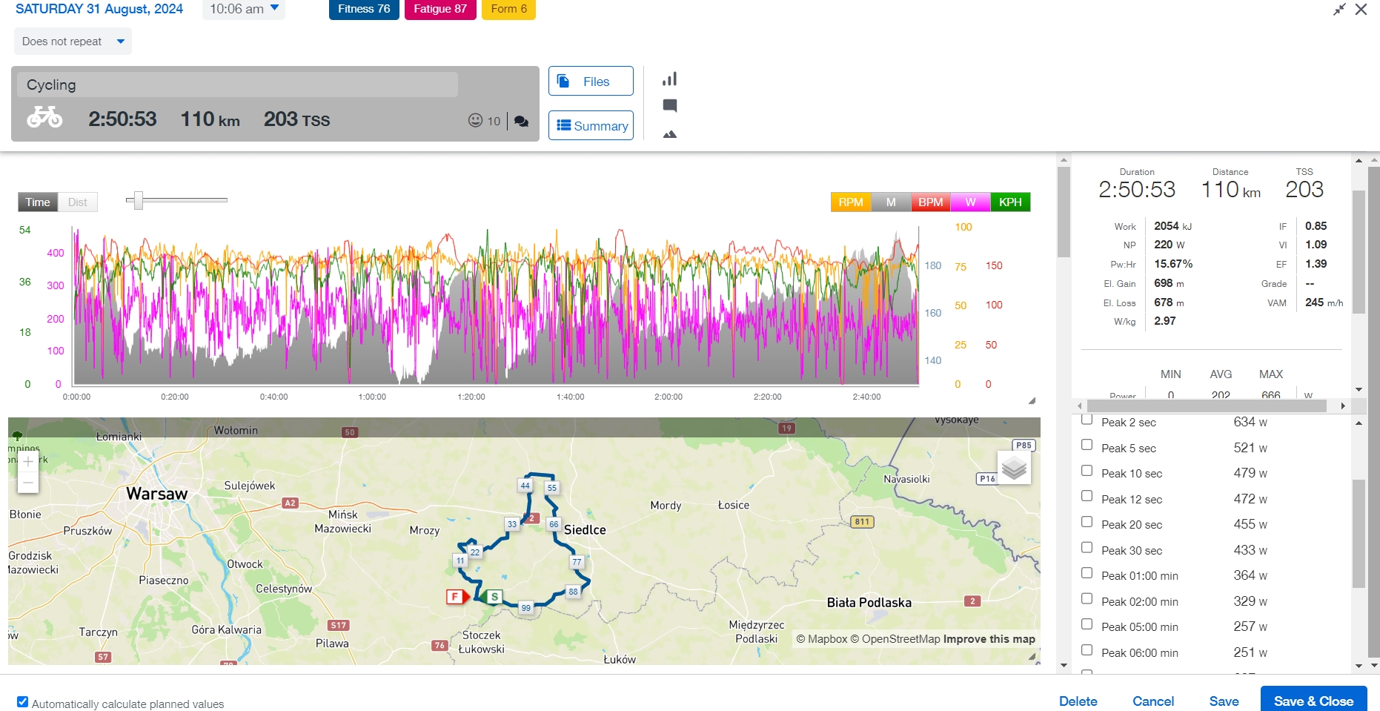The width and height of the screenshot is (1380, 711).
Task: Enable the Peak 01:00 min checkbox
Action: tap(1087, 573)
